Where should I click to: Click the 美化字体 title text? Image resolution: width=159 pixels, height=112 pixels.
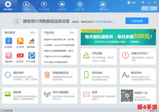136,73
